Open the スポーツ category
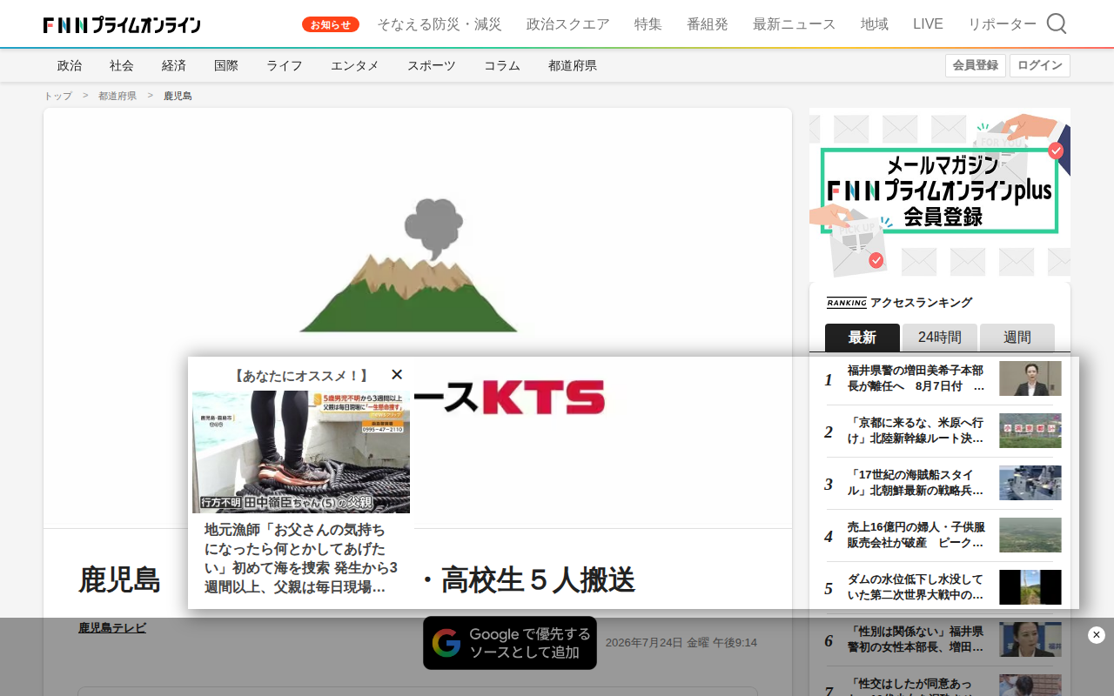Screen dimensions: 1114x696 click(432, 65)
